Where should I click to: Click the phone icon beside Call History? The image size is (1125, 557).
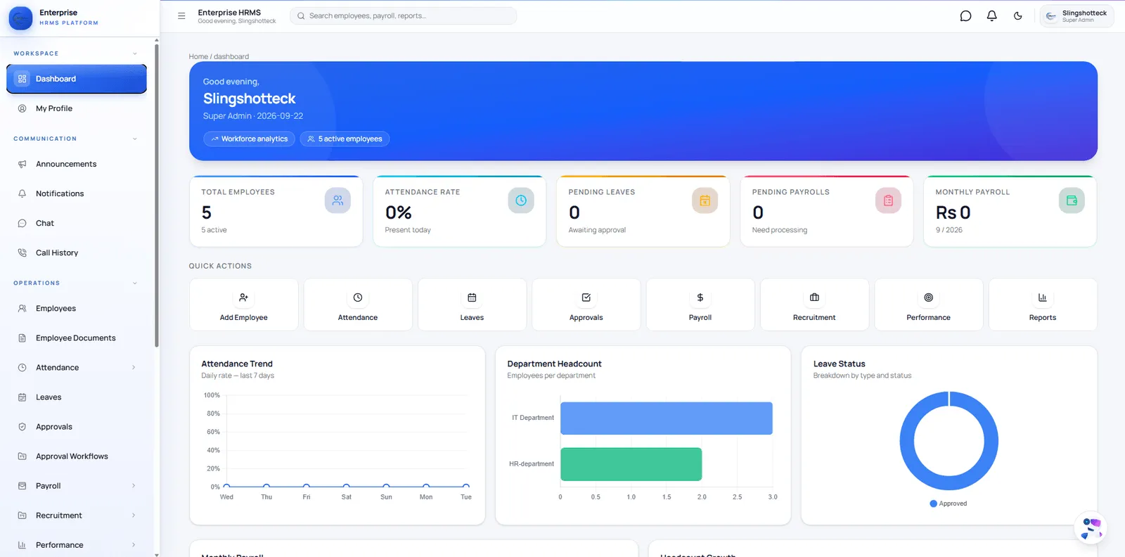pos(22,252)
